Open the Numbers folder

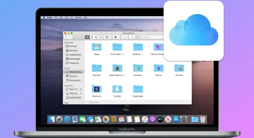(x=138, y=68)
